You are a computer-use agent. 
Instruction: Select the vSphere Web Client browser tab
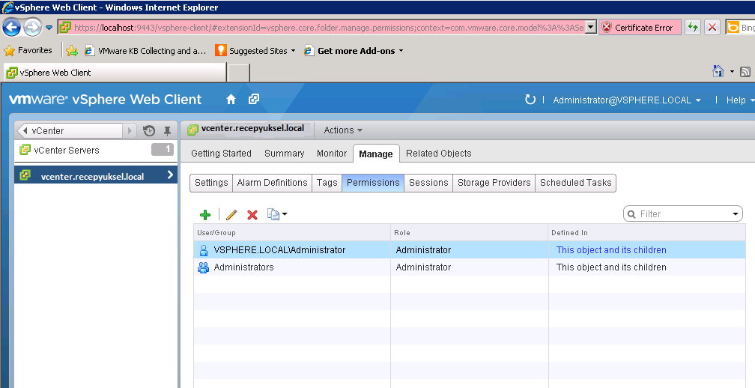(x=115, y=73)
